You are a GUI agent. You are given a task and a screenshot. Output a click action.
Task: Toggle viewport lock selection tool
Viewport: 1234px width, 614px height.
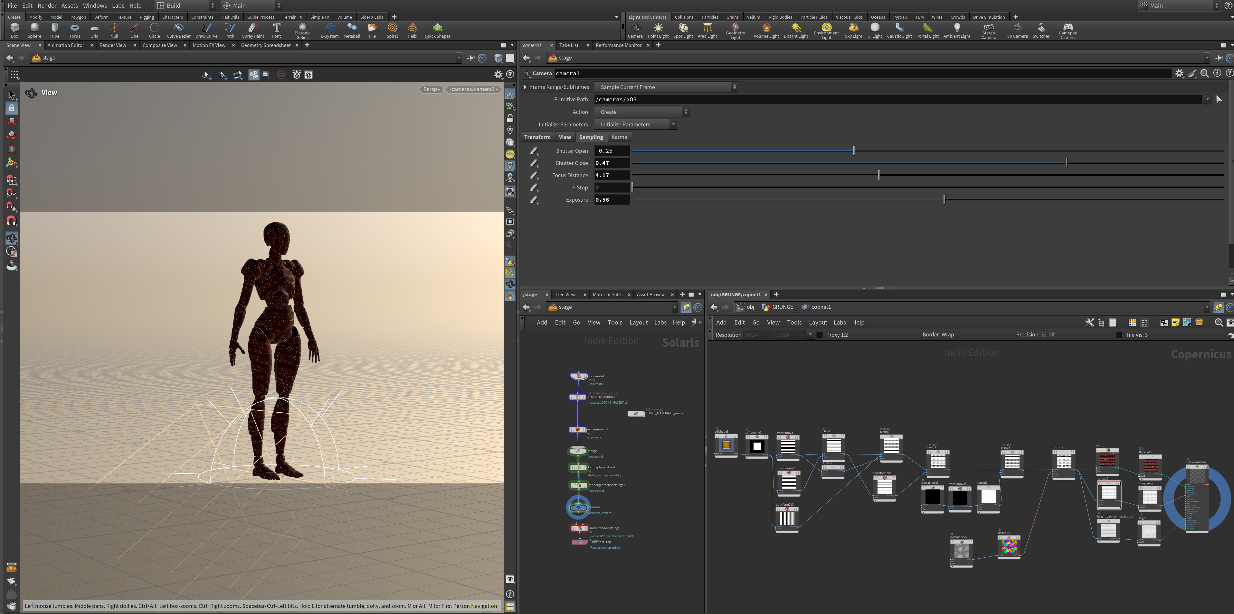(x=12, y=108)
